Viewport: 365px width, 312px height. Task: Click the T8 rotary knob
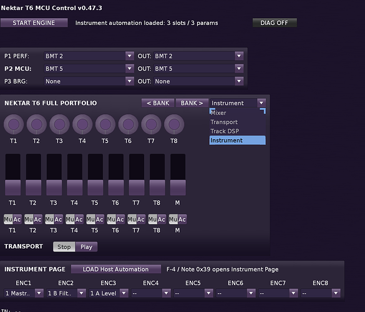(174, 124)
